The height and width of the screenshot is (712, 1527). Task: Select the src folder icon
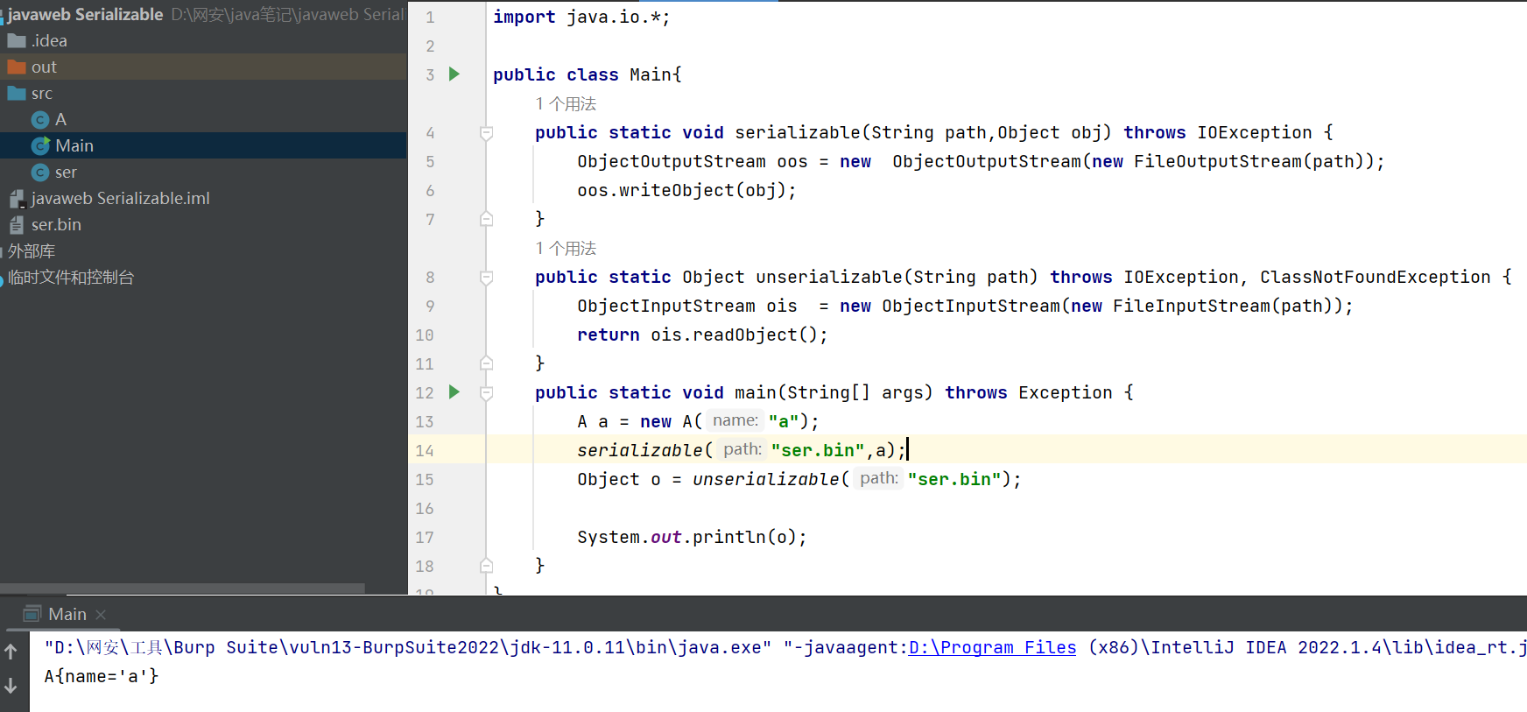tap(17, 93)
